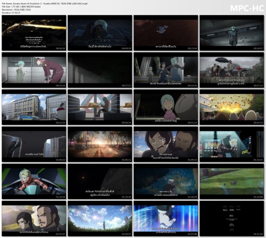Open thumbnail of person seated reading at table
Viewport: 266px width, 238px height.
click(100, 107)
